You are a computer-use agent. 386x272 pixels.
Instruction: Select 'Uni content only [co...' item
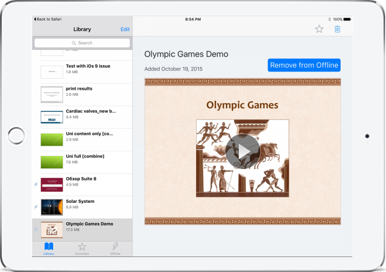point(82,140)
